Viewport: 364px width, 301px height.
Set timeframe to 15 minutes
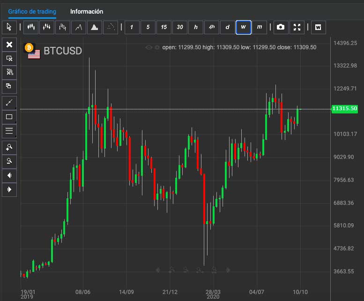[163, 27]
